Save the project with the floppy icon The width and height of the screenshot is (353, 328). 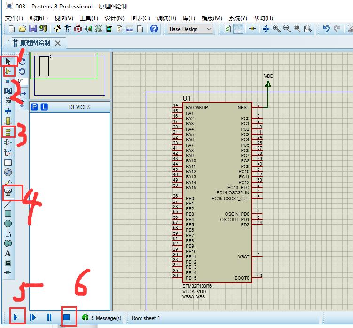[33, 29]
